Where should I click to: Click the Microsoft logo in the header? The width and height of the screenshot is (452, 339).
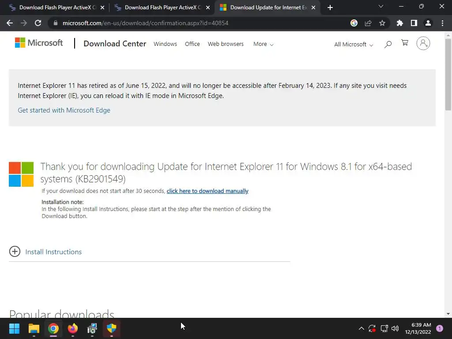39,43
